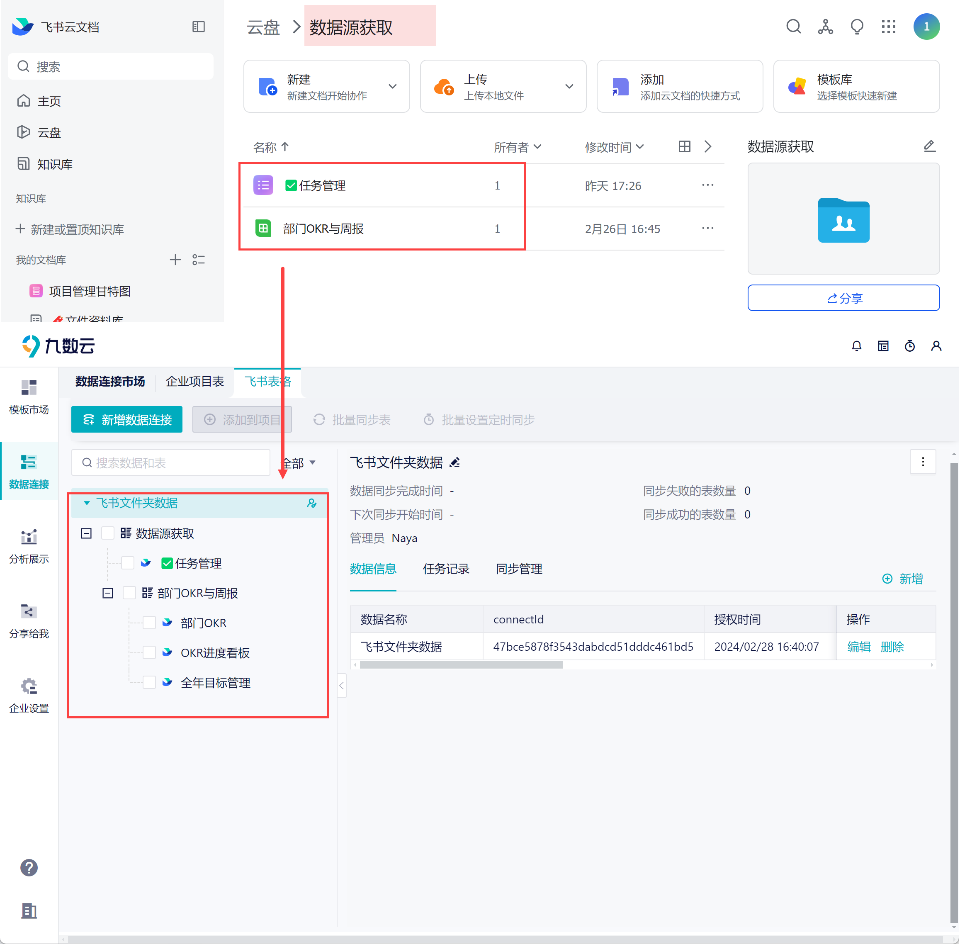Viewport: 960px width, 944px height.
Task: Switch to grid view icon
Action: tap(684, 147)
